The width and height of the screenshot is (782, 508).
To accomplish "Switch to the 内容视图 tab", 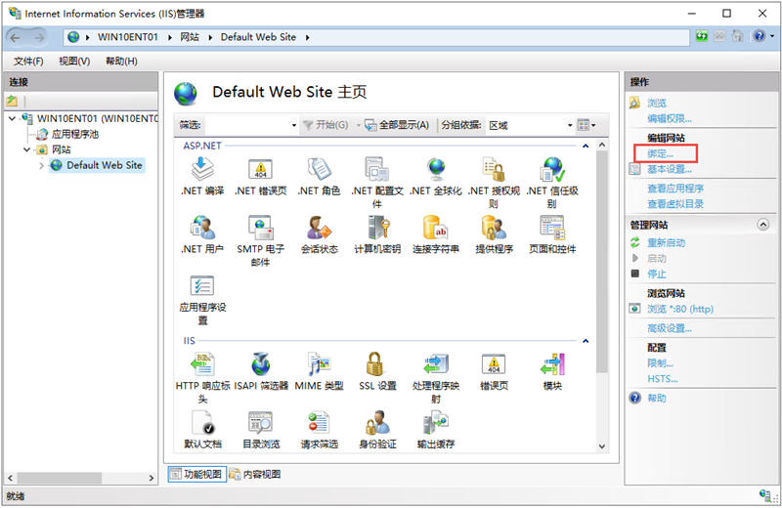I will click(x=255, y=474).
